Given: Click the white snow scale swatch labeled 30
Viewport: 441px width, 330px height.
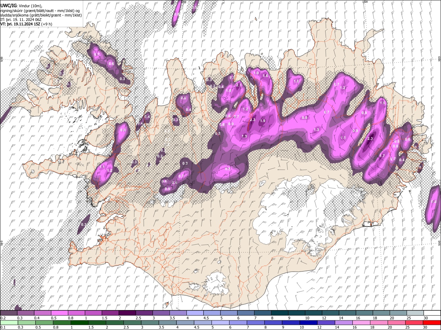Looking at the screenshot, I should 432,313.
